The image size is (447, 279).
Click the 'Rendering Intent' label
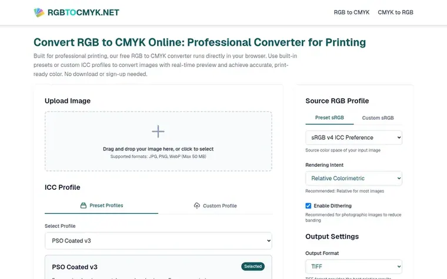pos(325,165)
